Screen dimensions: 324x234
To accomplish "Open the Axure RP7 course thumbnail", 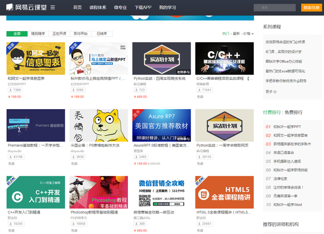I will (x=161, y=125).
